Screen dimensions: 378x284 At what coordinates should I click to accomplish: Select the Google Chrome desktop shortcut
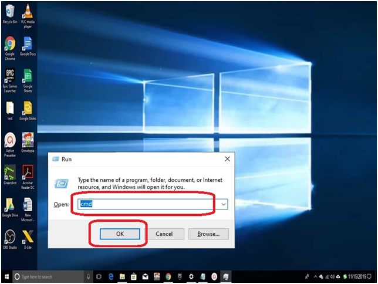[10, 48]
